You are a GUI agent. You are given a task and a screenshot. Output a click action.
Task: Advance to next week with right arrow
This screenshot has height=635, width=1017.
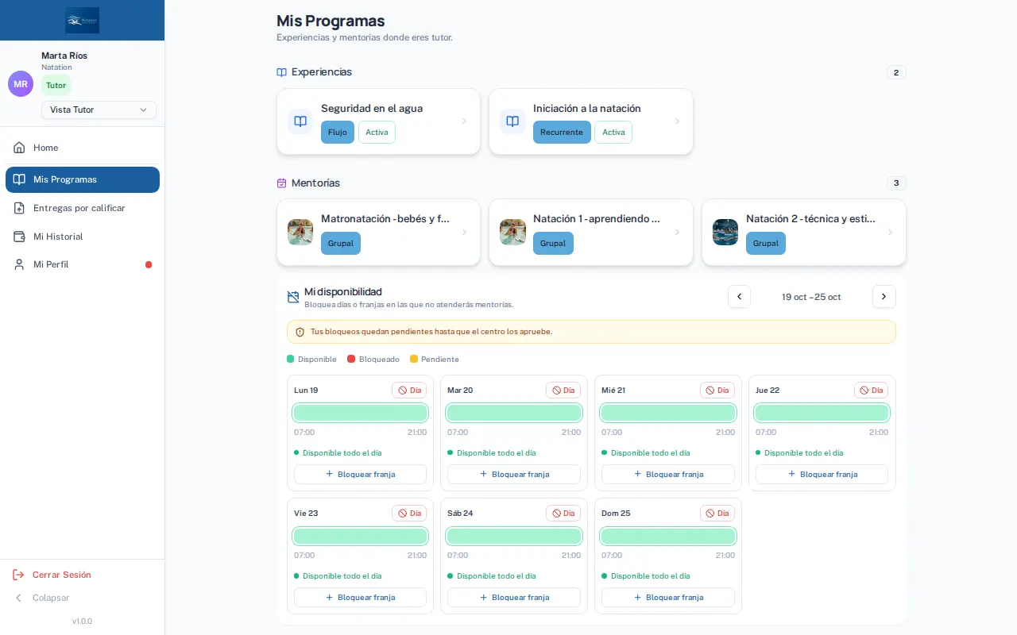coord(884,297)
